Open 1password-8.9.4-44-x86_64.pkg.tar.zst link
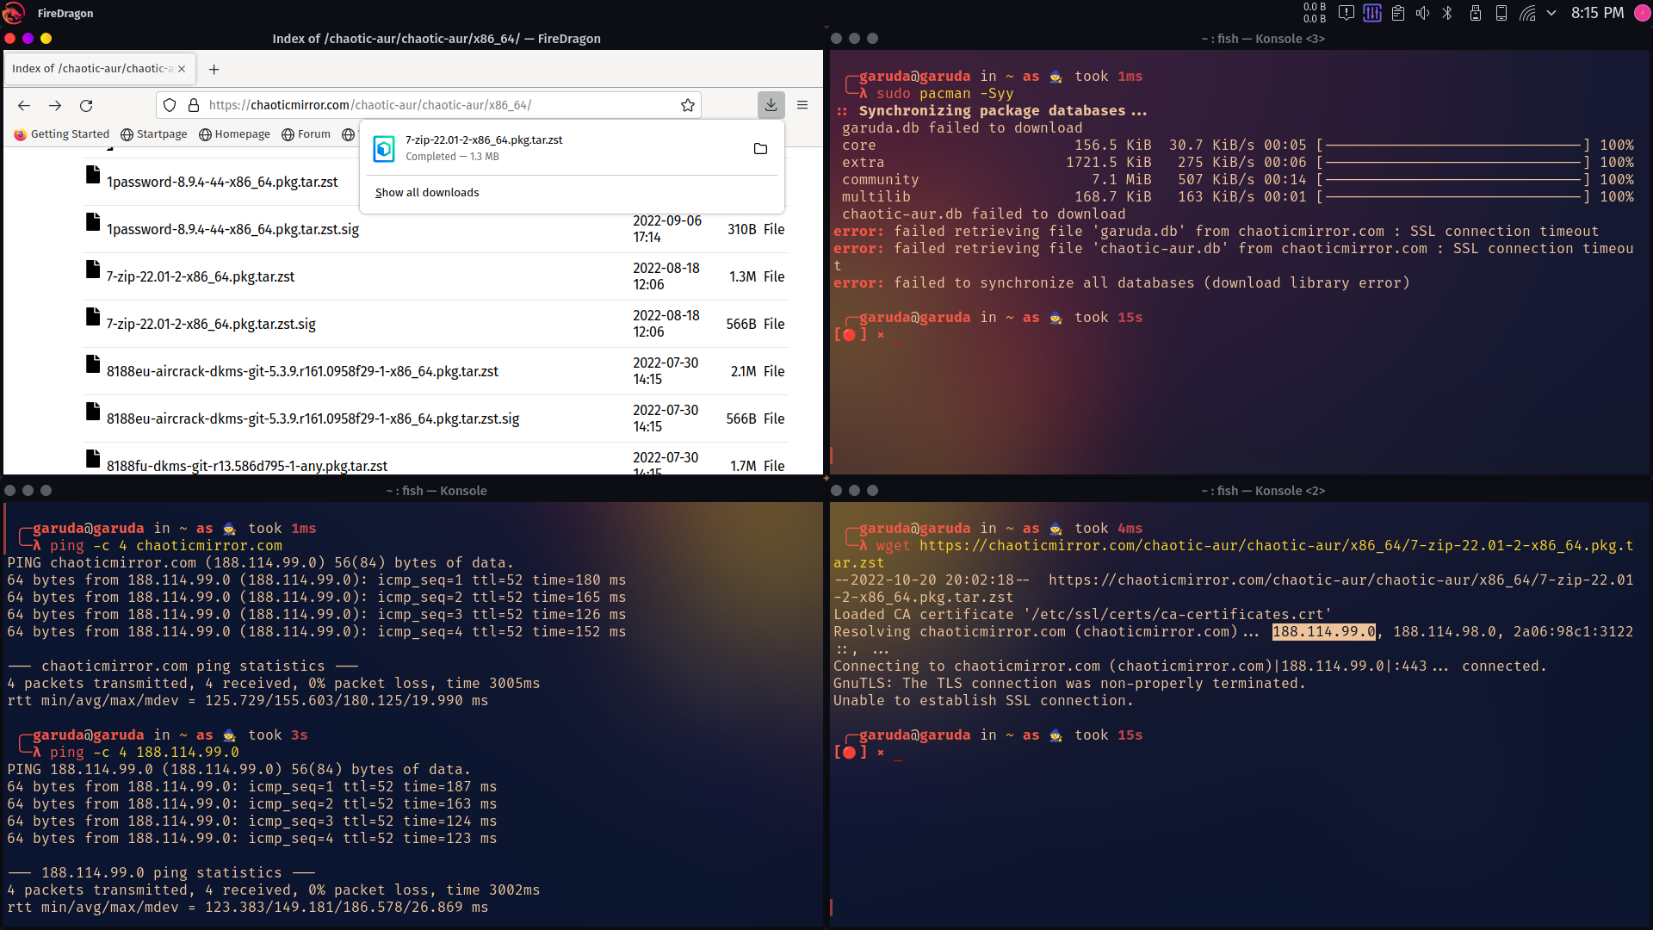The height and width of the screenshot is (930, 1653). tap(222, 183)
